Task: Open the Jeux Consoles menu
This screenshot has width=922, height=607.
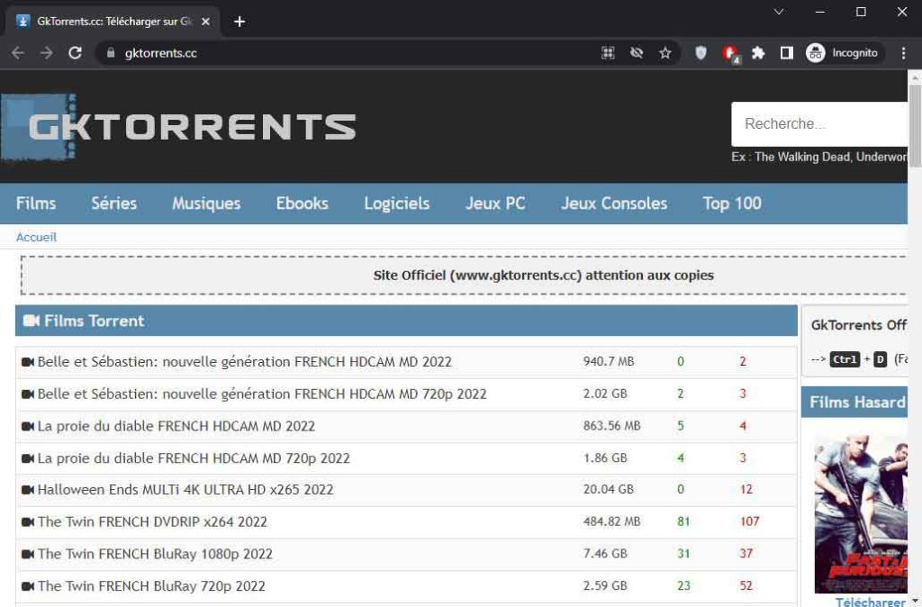Action: coord(614,204)
